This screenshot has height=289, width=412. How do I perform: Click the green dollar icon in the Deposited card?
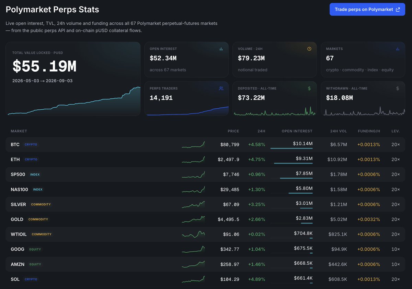pos(309,88)
